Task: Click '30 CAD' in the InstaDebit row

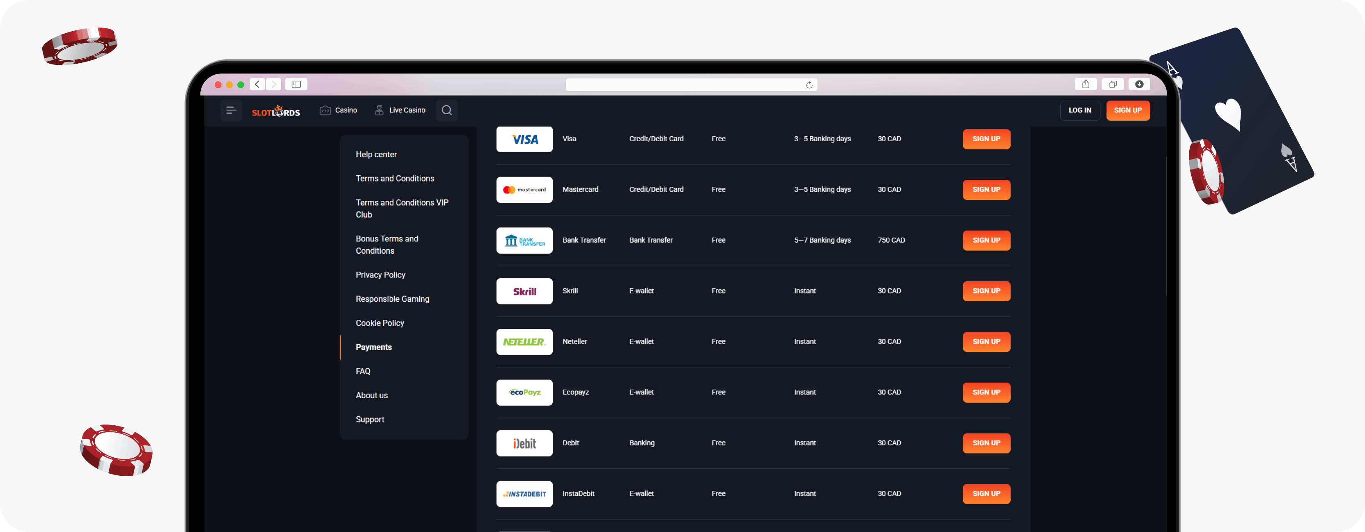Action: pos(889,494)
